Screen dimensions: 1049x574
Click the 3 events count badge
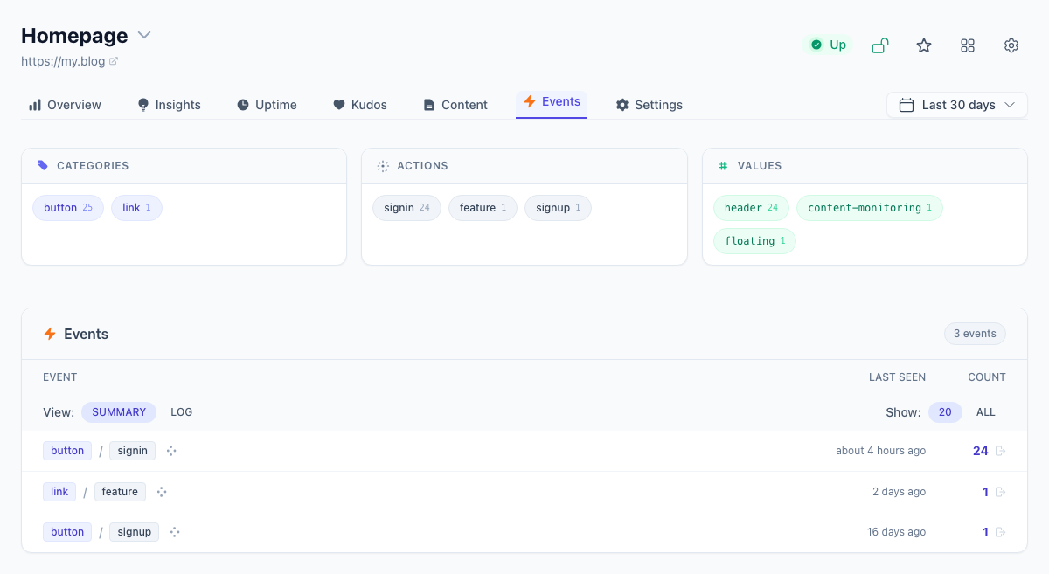tap(975, 334)
